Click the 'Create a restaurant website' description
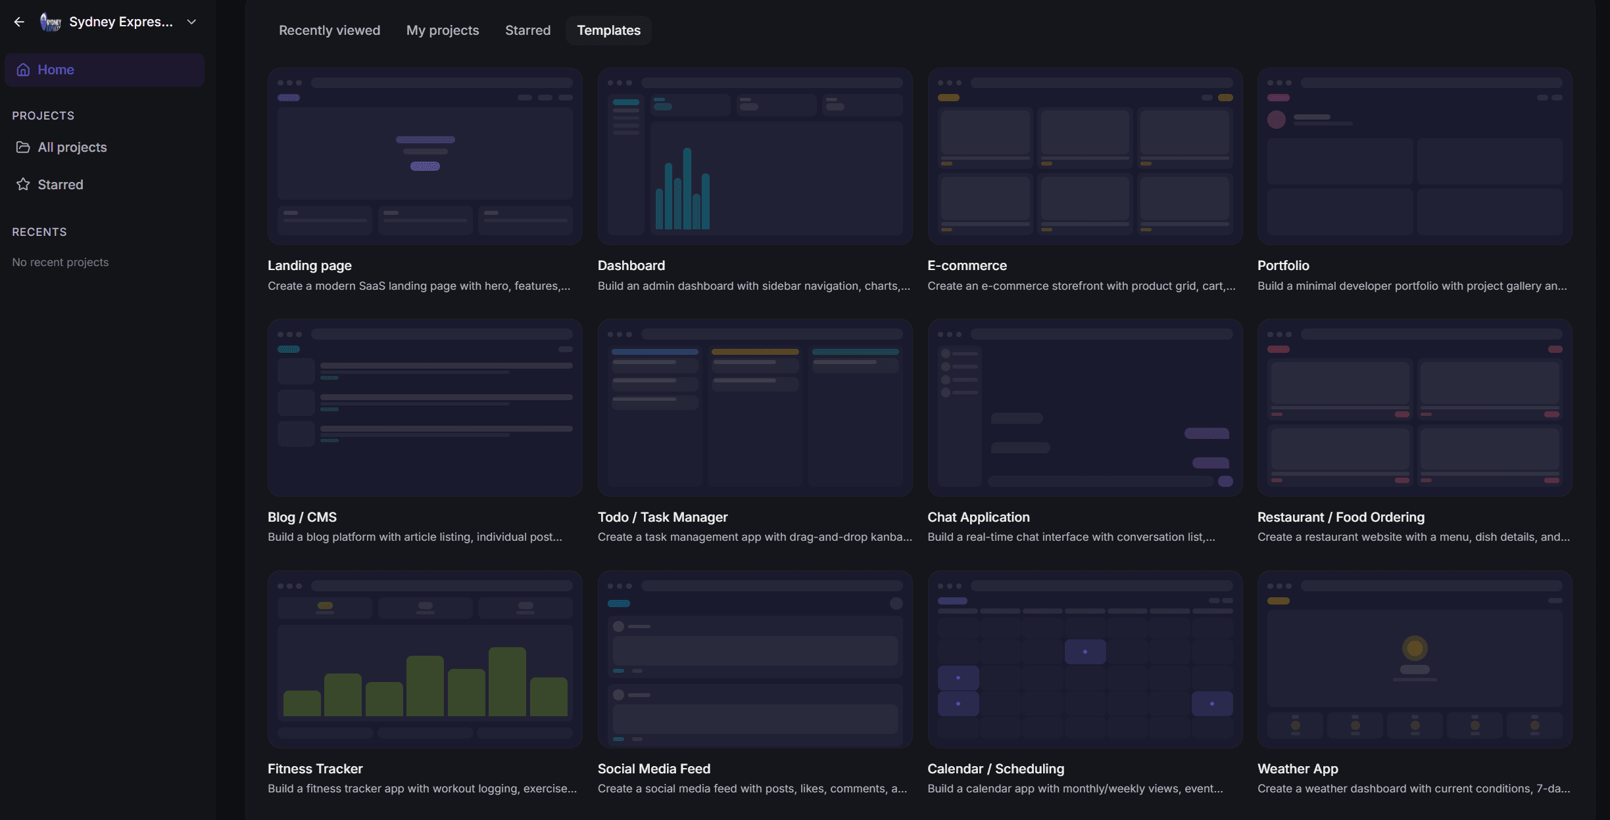Viewport: 1610px width, 820px height. click(x=1413, y=537)
